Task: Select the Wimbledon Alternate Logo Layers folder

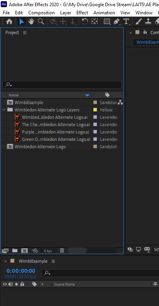Action: pyautogui.click(x=47, y=110)
